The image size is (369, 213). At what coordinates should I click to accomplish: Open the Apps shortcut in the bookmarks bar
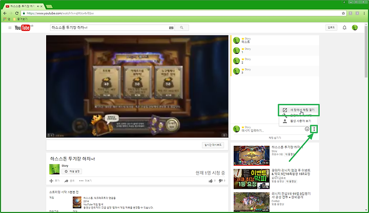7,19
